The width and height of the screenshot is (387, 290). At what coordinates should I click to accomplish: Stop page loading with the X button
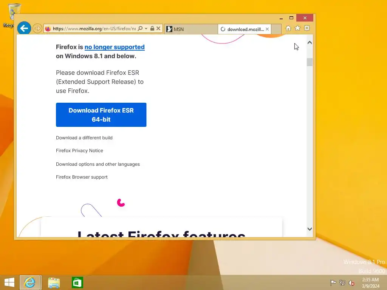point(158,29)
